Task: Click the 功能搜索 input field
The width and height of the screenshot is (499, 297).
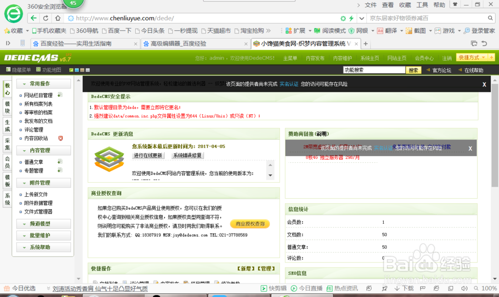Action: tap(374, 70)
